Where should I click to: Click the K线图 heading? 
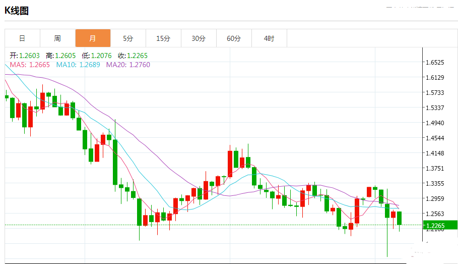tap(17, 11)
